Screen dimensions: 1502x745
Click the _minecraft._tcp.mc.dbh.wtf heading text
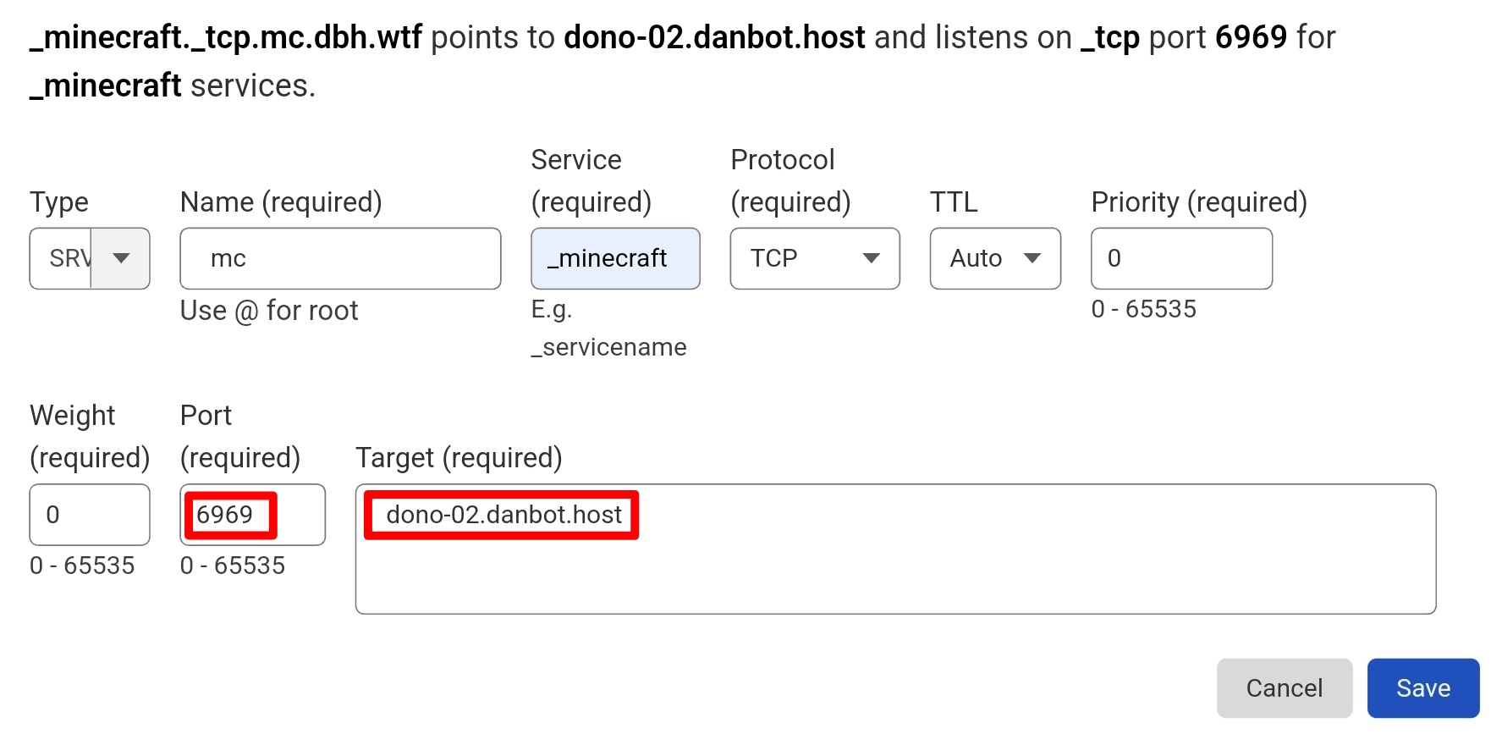223,36
